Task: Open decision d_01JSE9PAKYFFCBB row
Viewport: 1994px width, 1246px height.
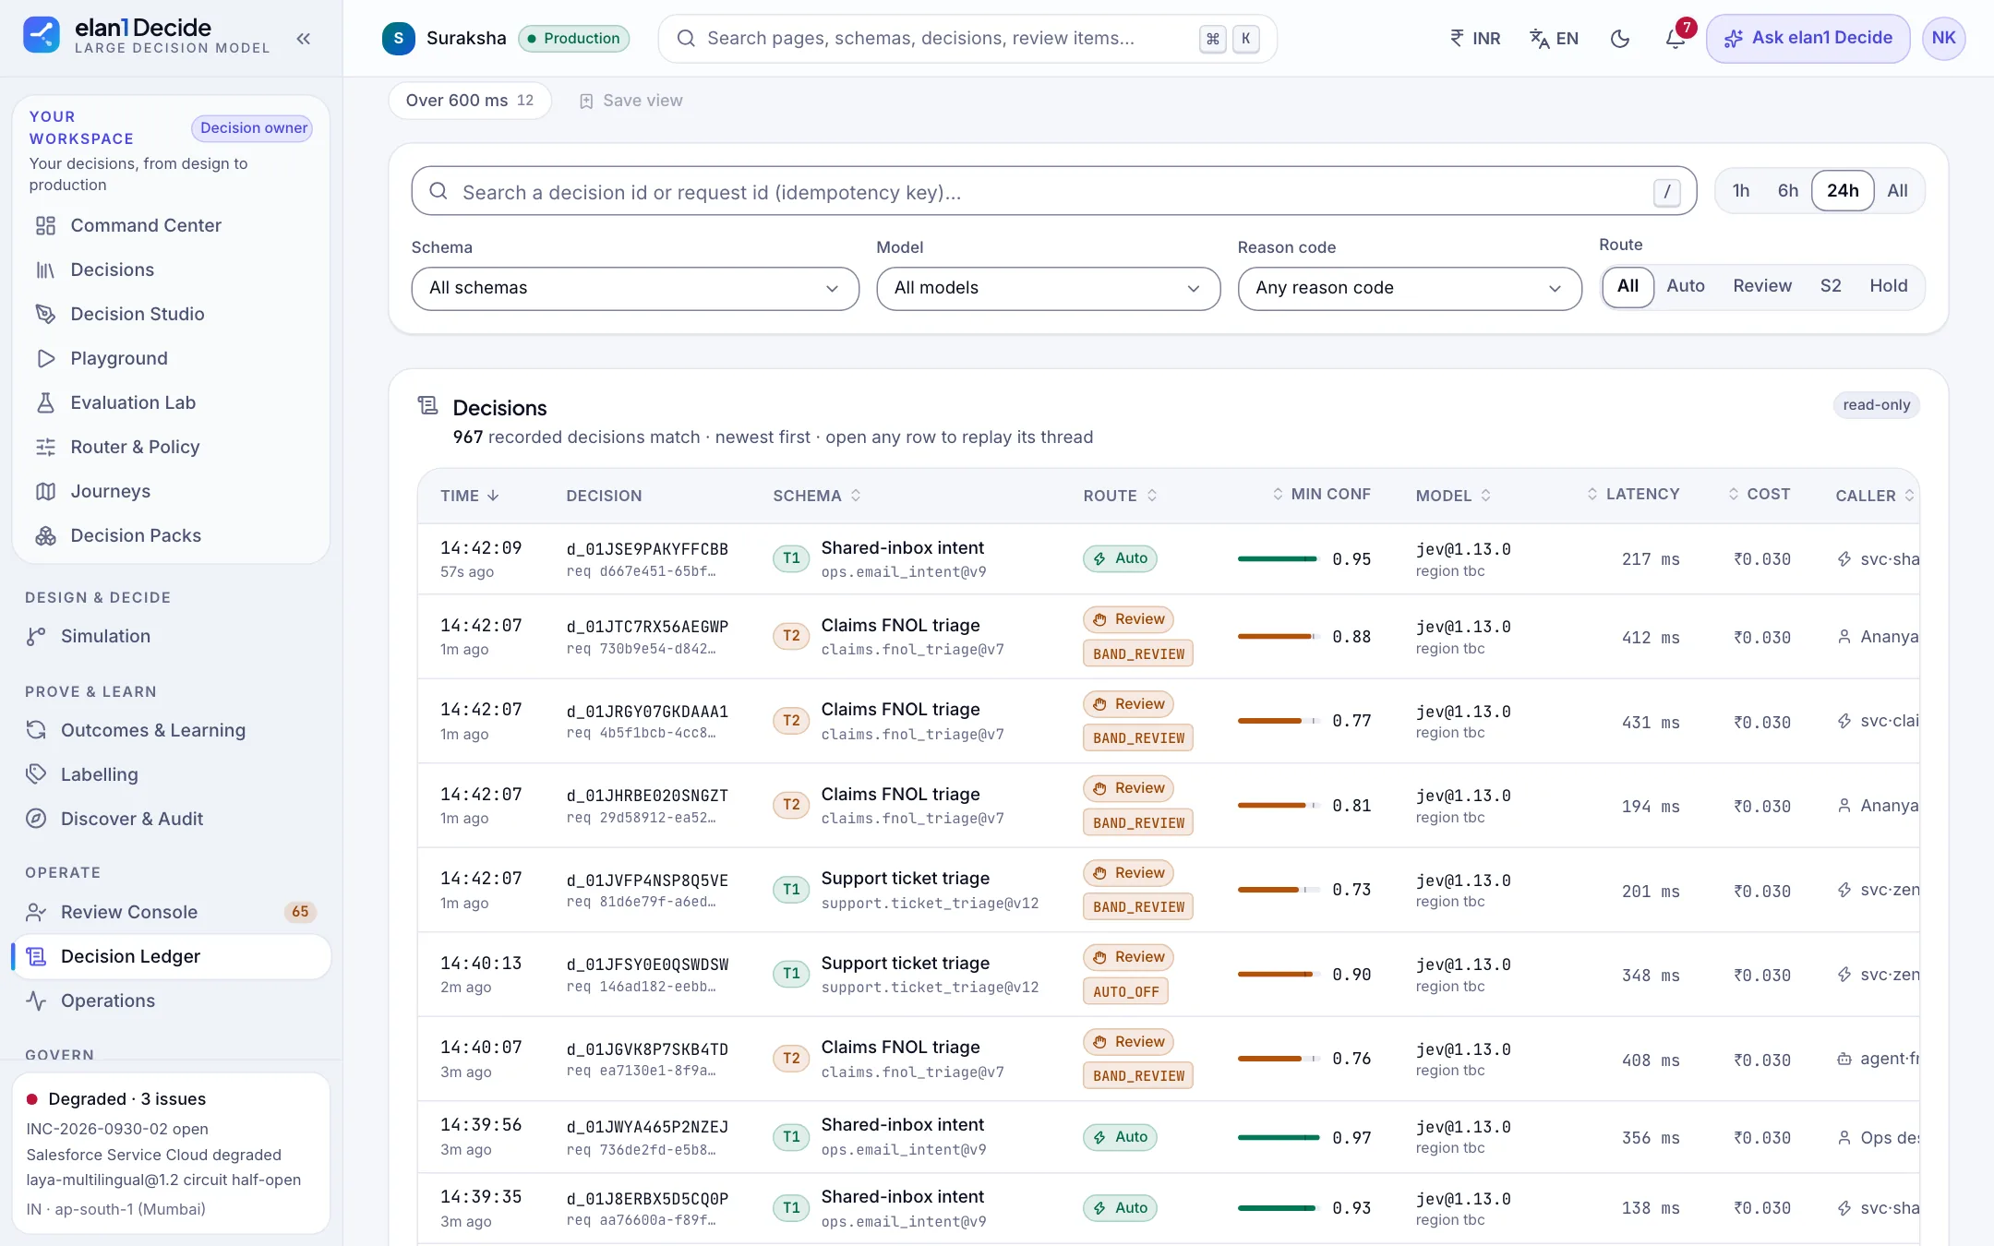Action: point(1168,559)
